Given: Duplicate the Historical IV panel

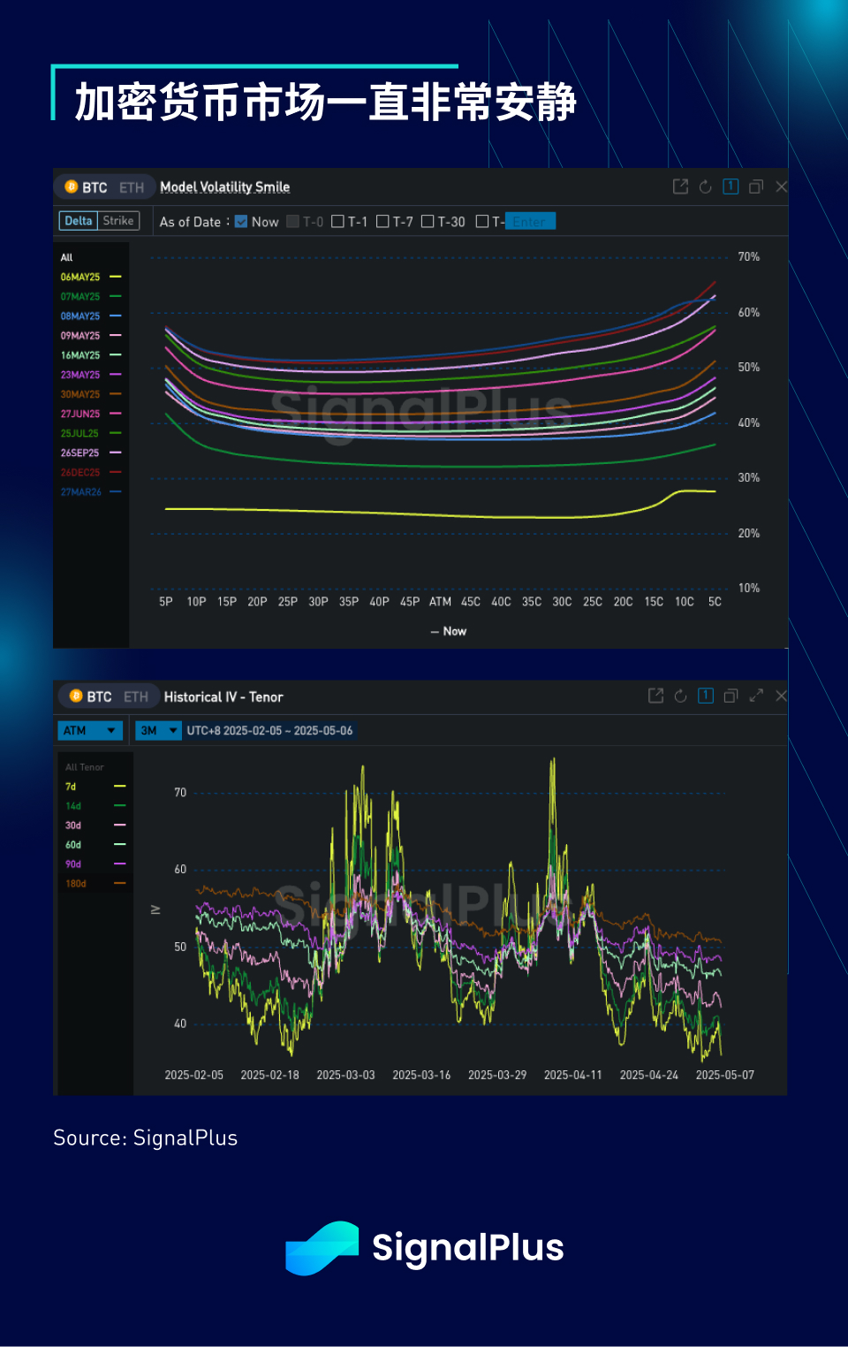Looking at the screenshot, I should tap(731, 696).
